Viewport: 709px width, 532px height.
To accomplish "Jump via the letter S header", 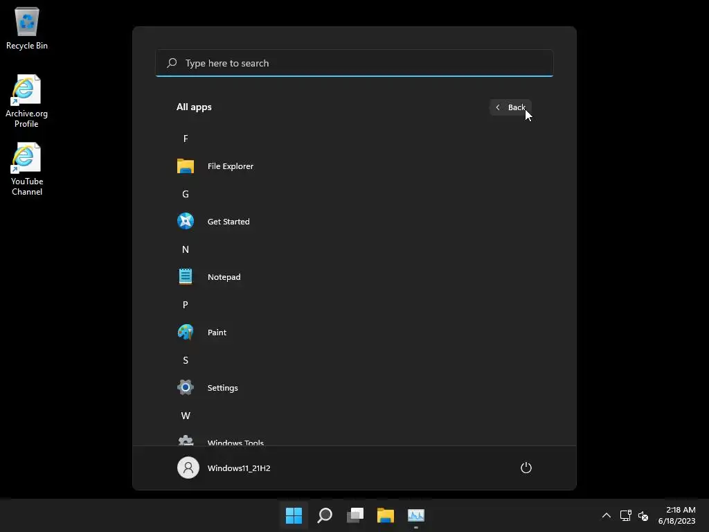I will coord(186,360).
